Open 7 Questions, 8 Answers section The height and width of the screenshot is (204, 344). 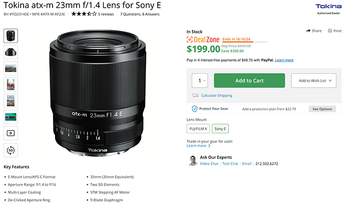[140, 14]
